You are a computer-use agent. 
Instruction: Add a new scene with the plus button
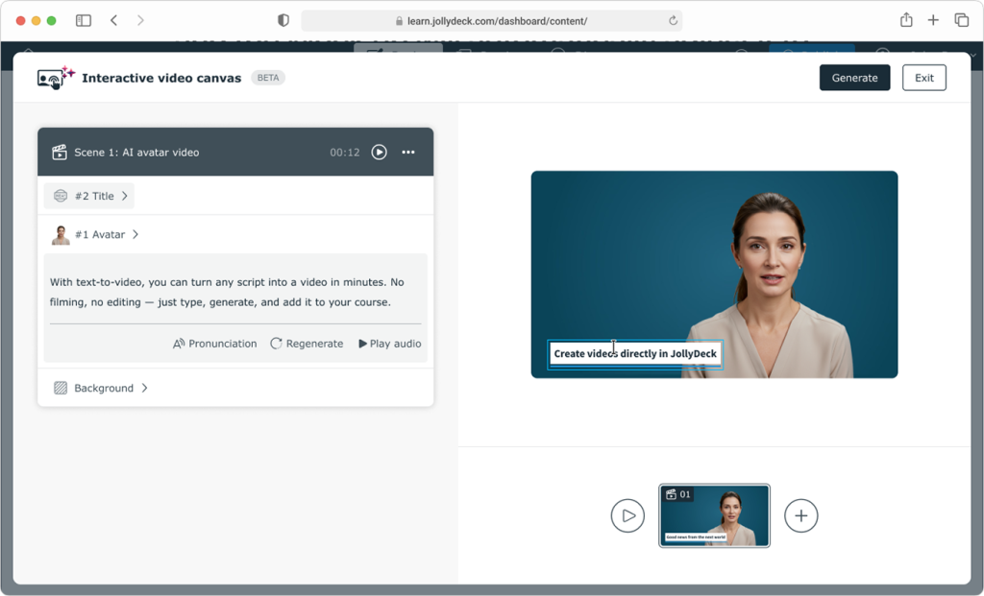tap(800, 515)
